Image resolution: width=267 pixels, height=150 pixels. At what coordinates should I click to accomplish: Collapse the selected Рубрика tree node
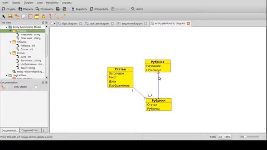[10, 31]
